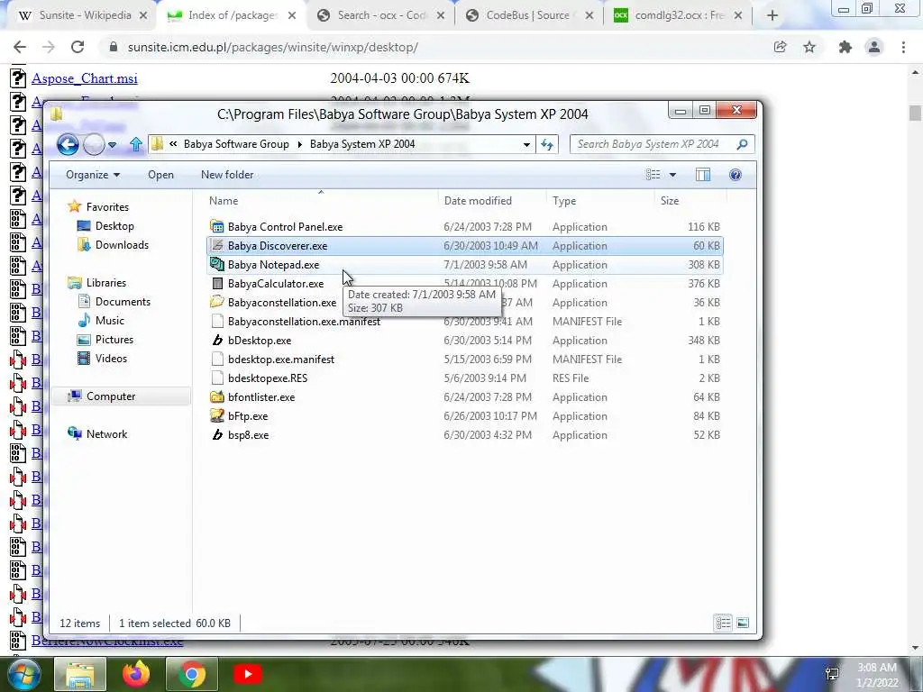The width and height of the screenshot is (923, 692).
Task: Switch to details view via status bar icon
Action: [723, 623]
